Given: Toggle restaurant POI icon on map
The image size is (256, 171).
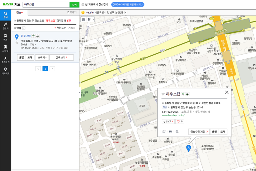Looking at the screenshot, I should [89, 20].
